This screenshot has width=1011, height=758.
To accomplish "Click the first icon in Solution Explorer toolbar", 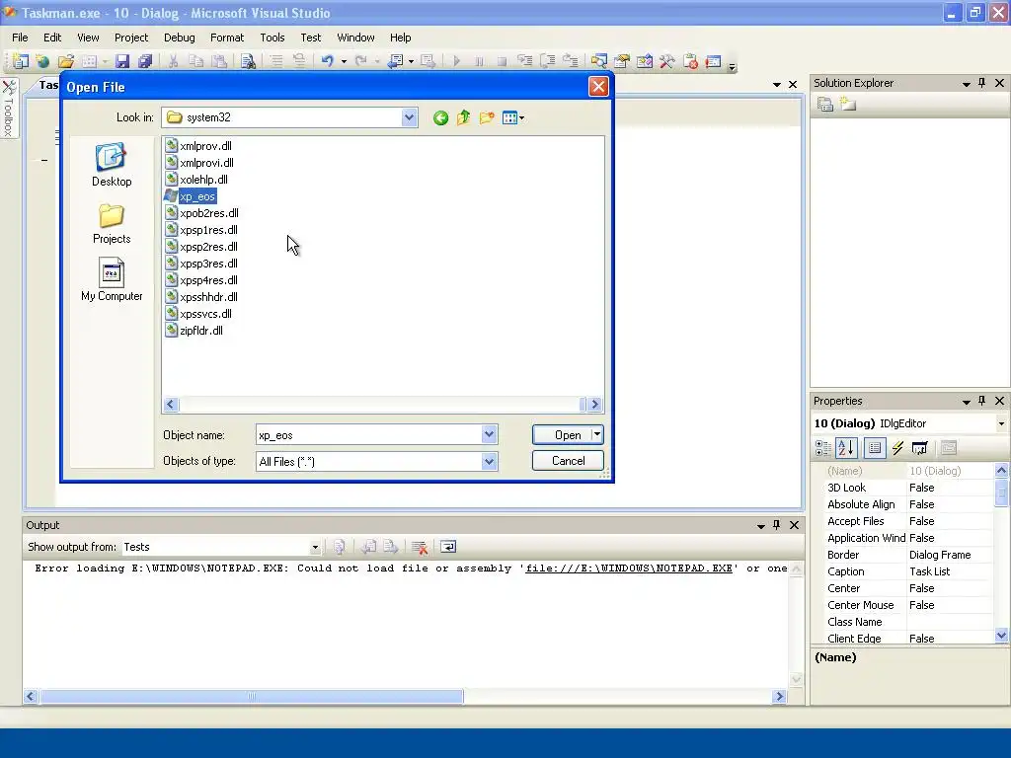I will pyautogui.click(x=825, y=105).
